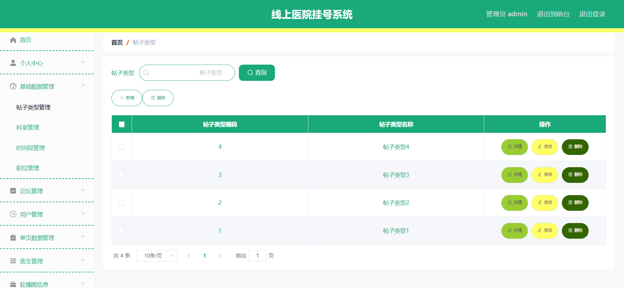The width and height of the screenshot is (624, 288).
Task: Click the list icon beside 医生管理
Action: 13,261
